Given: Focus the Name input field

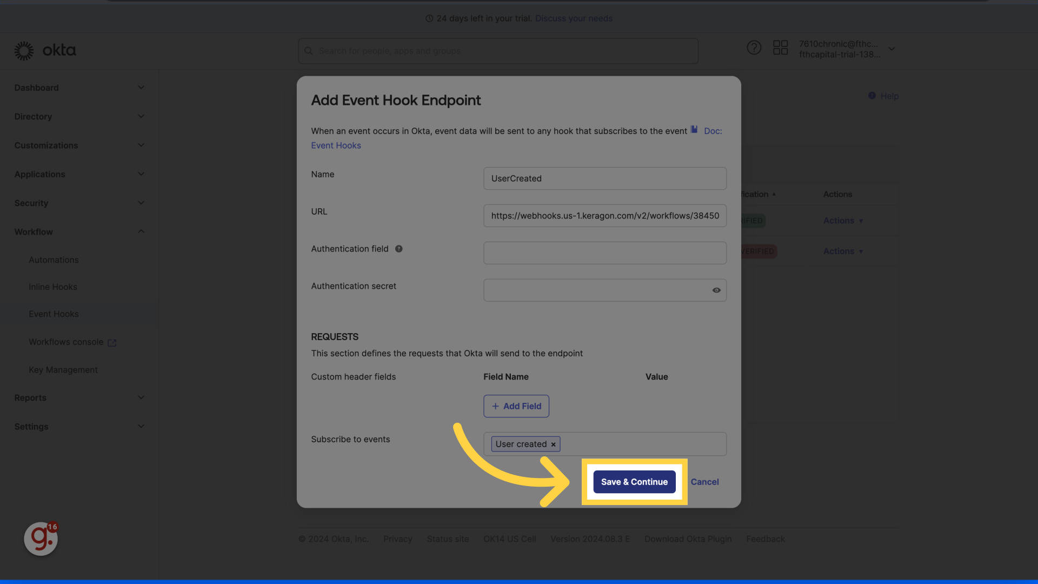Looking at the screenshot, I should click(604, 178).
